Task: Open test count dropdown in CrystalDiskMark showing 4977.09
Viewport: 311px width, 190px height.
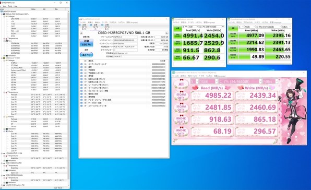Action: (241, 27)
